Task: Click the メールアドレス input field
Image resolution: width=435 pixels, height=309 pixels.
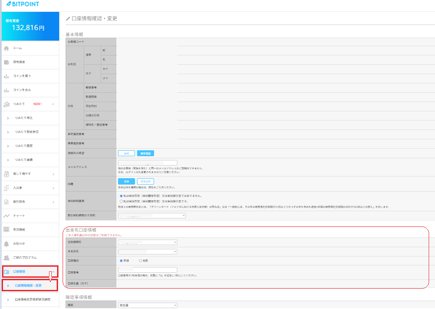Action: tap(148, 163)
